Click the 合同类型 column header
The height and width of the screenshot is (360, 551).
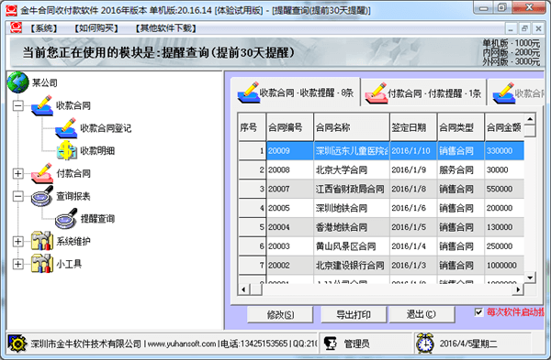coord(461,127)
